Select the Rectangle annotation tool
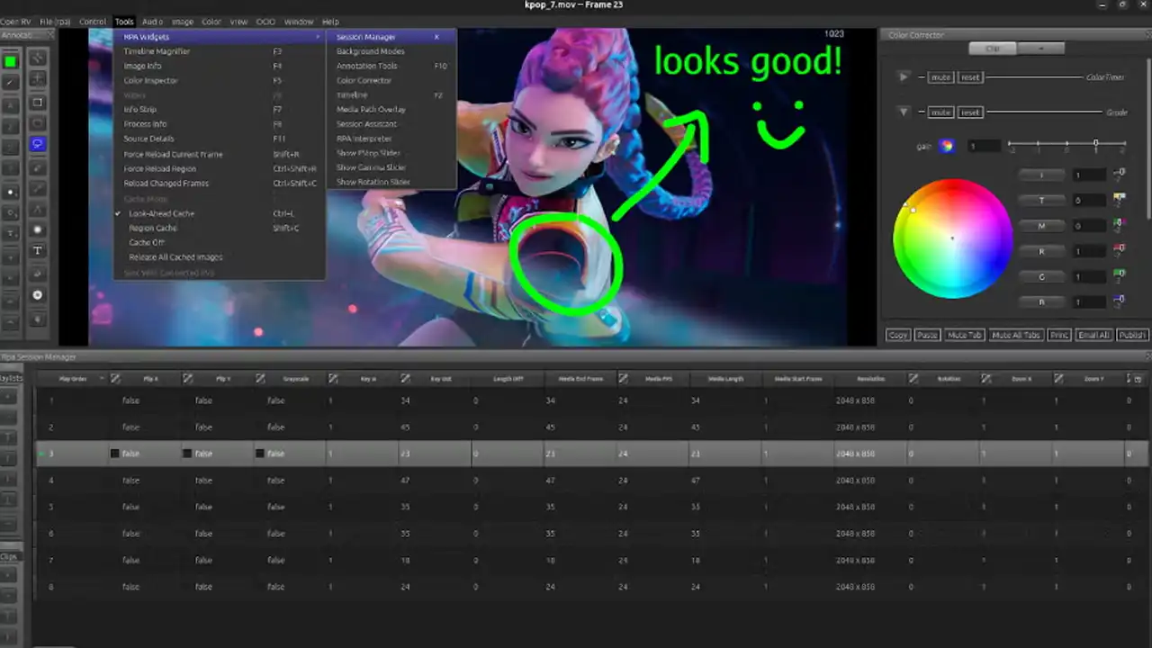The width and height of the screenshot is (1152, 648). point(38,102)
